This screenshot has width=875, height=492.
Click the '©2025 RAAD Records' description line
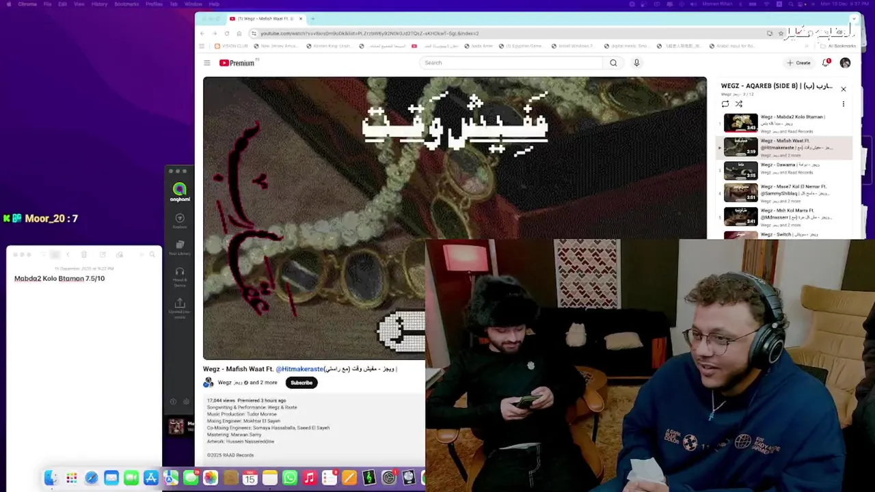click(x=230, y=455)
